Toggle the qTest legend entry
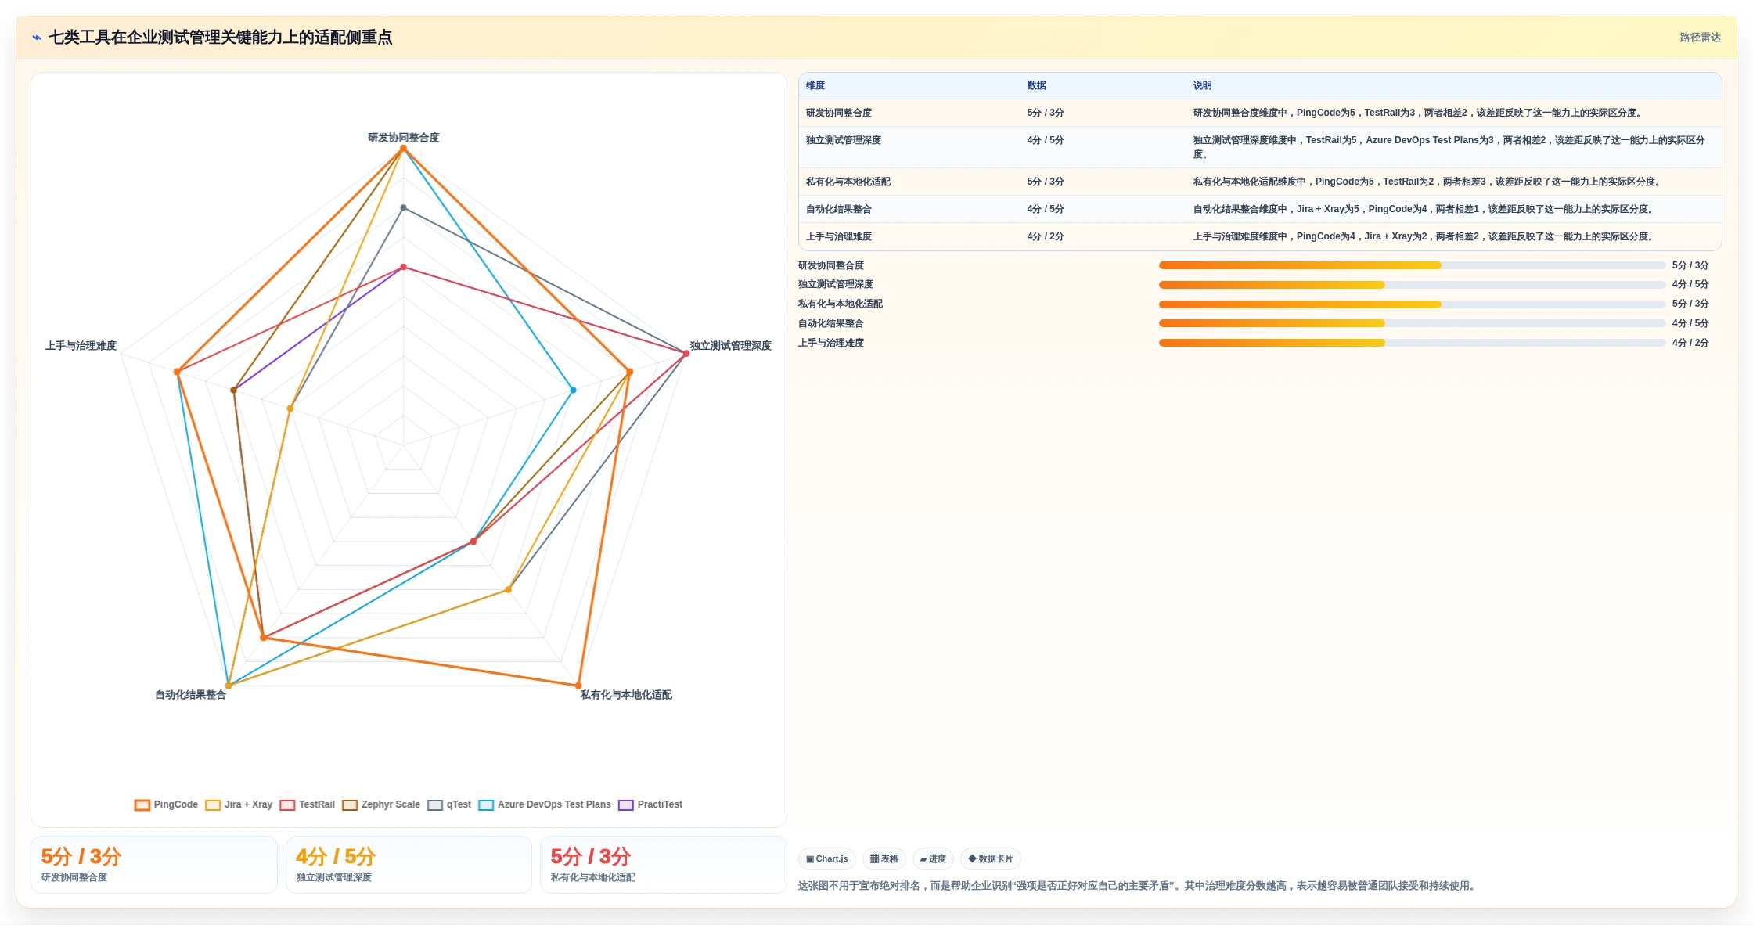 coord(449,804)
